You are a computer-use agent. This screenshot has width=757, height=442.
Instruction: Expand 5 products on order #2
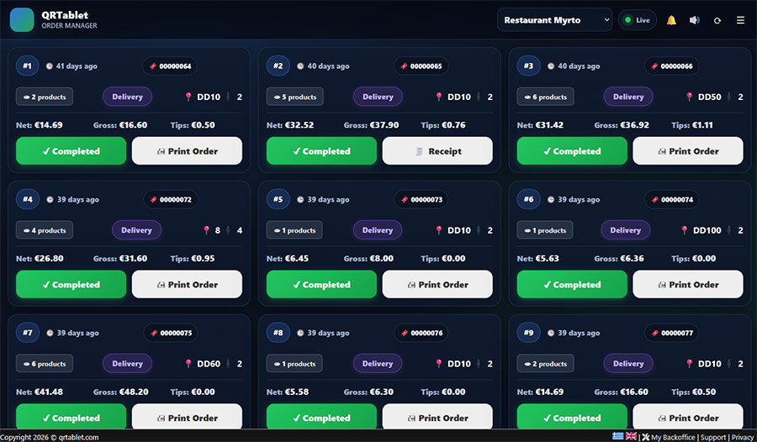[295, 97]
